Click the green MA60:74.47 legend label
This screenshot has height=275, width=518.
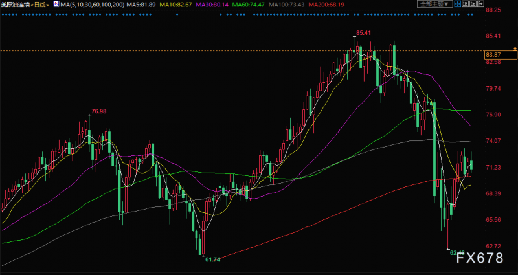[x=249, y=5]
